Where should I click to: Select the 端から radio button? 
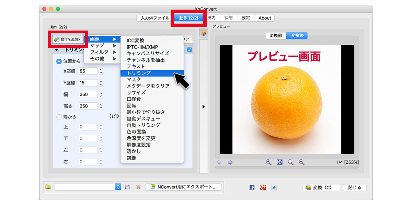(x=59, y=117)
